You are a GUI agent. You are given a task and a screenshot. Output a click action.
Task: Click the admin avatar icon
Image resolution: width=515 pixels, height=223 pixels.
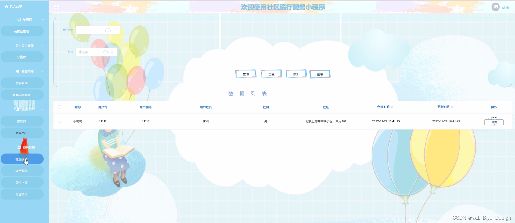point(495,7)
